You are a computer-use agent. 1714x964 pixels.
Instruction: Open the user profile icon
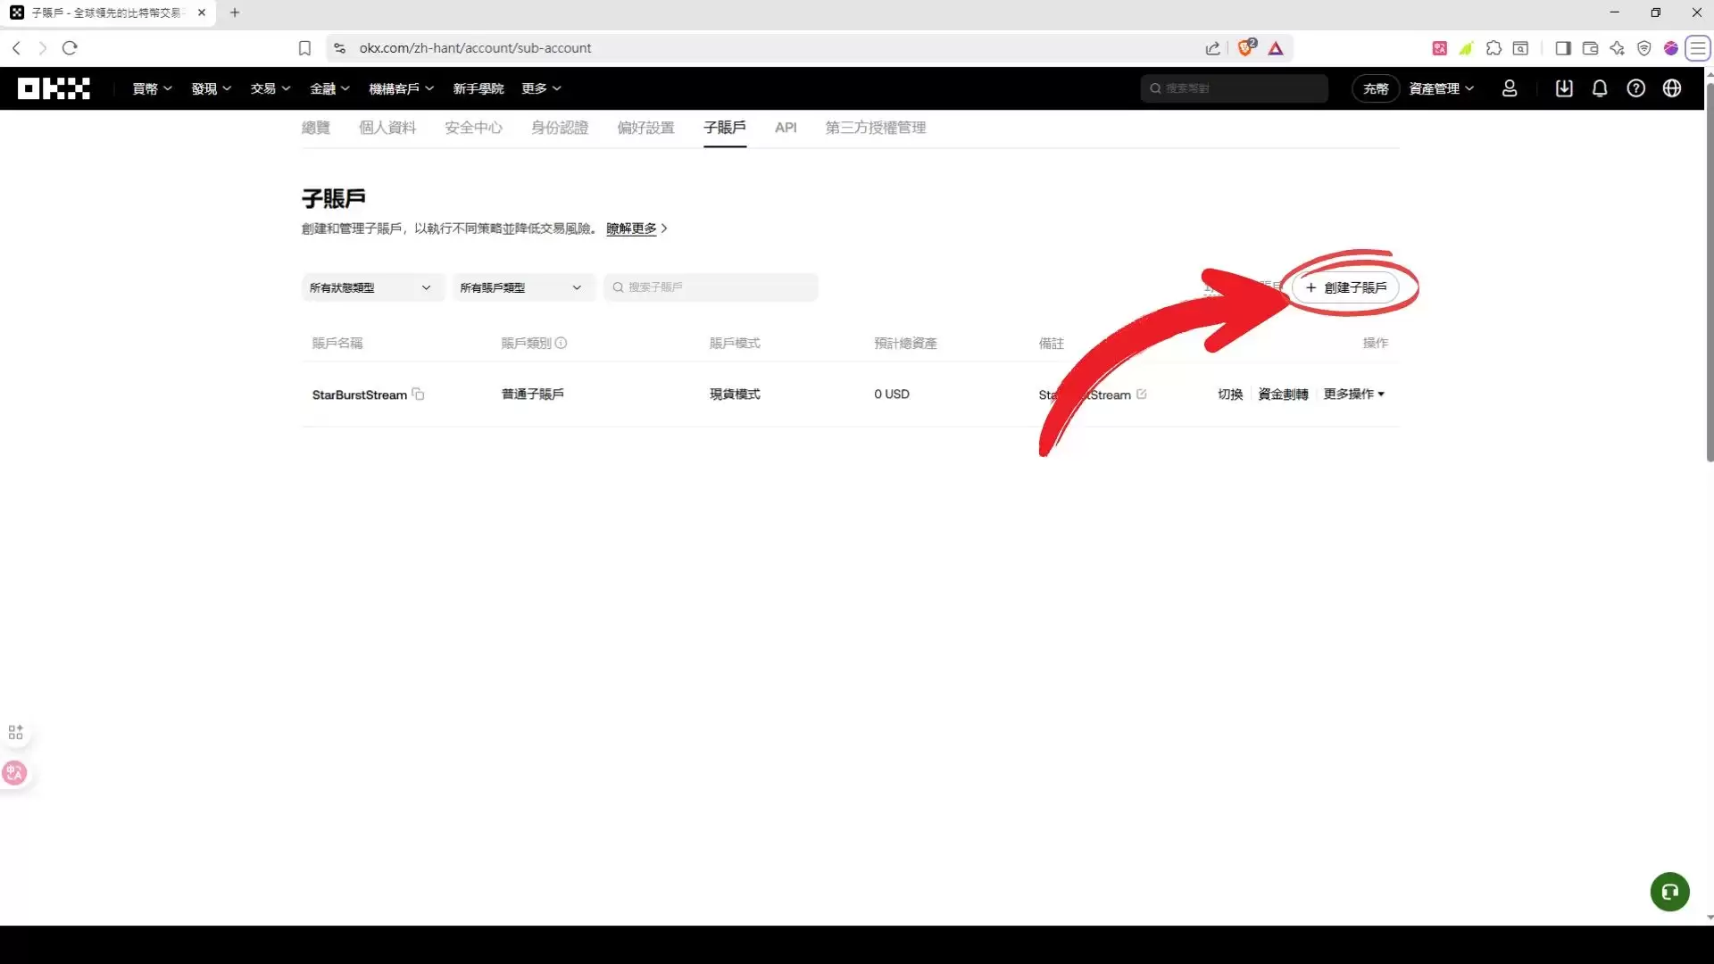1509,88
